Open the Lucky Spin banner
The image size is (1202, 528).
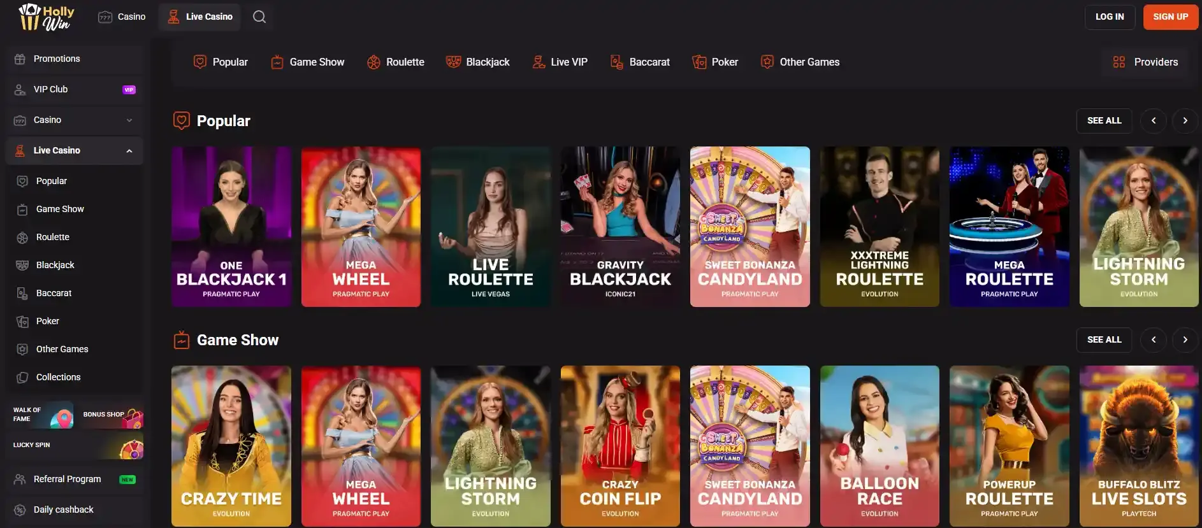point(75,446)
